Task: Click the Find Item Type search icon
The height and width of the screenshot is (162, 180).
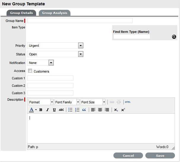Action: 174,37
